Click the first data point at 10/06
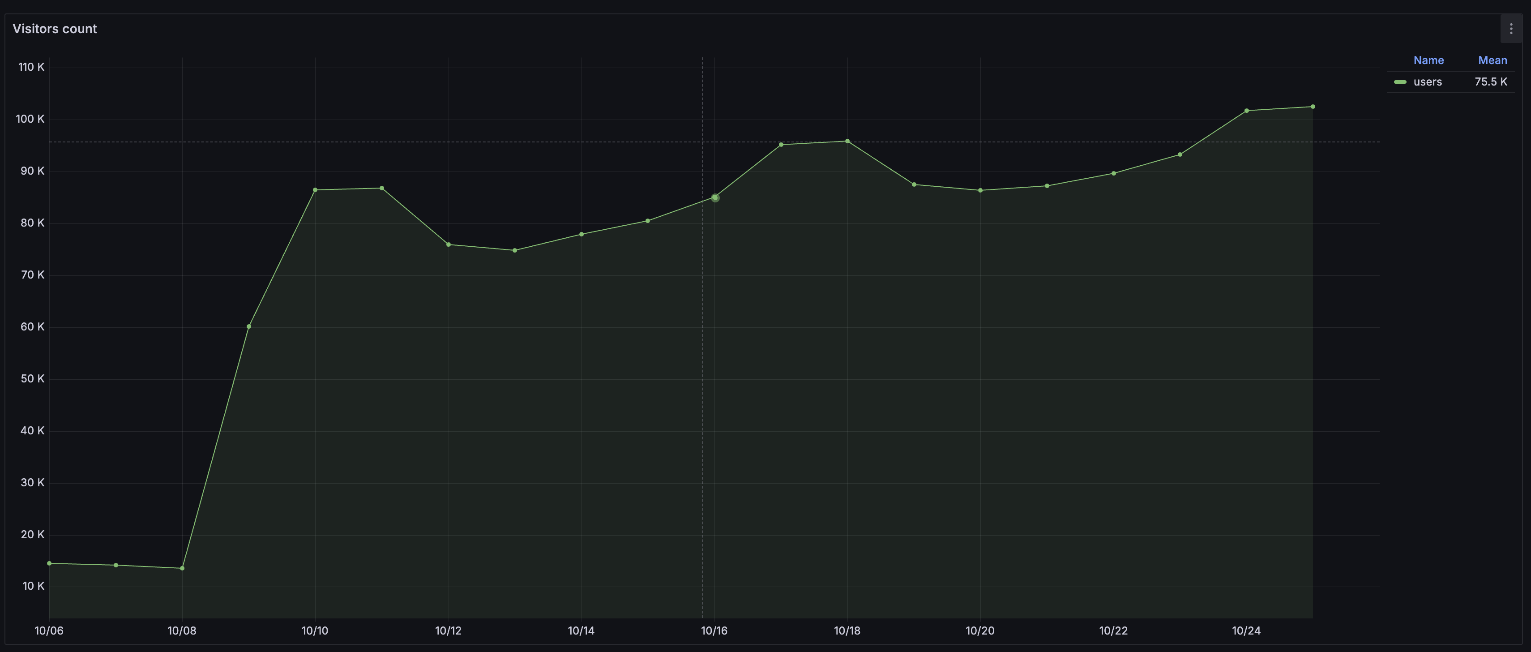This screenshot has height=652, width=1531. pos(49,563)
